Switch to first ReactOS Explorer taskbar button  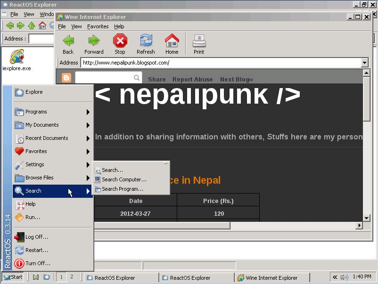pos(121,278)
